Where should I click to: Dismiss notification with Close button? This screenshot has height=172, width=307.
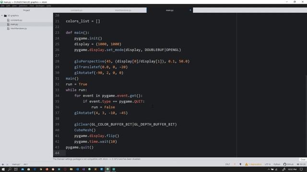coord(303,159)
